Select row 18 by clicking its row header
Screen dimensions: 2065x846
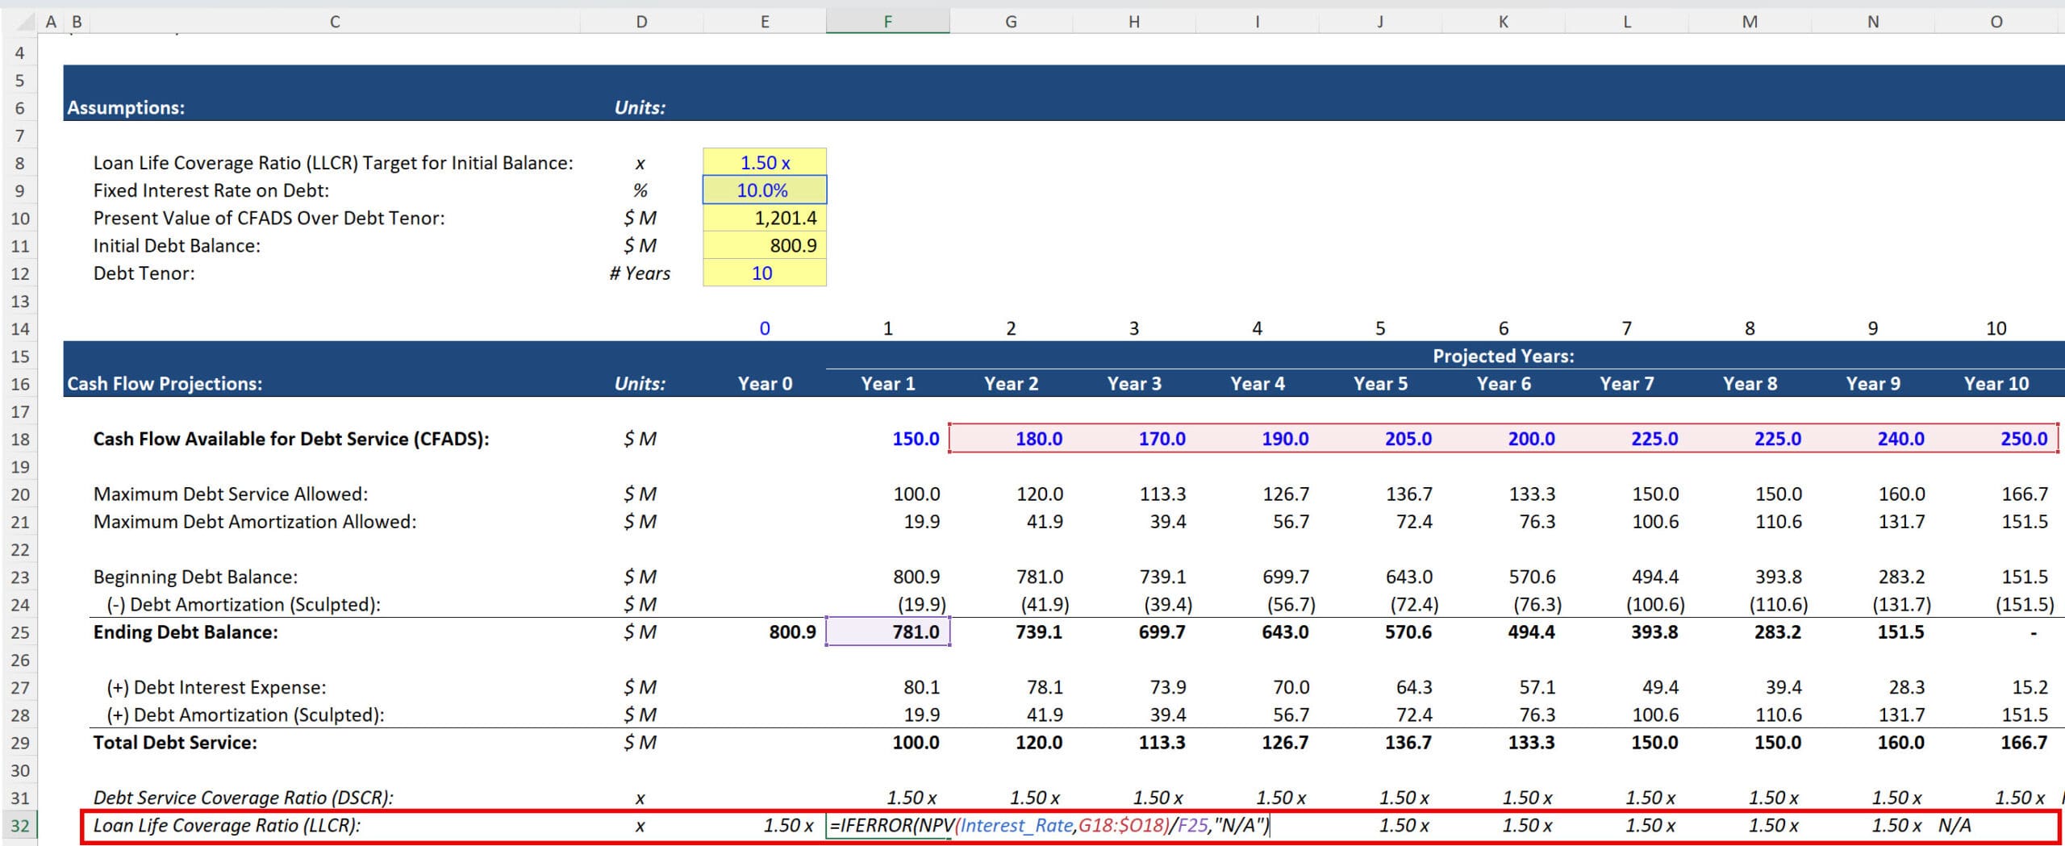coord(22,440)
